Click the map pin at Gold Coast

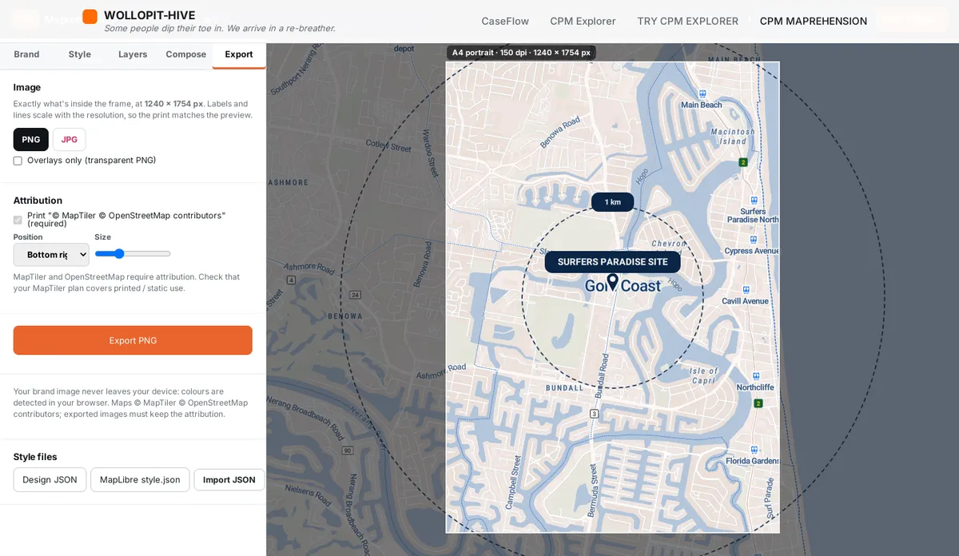click(x=613, y=282)
